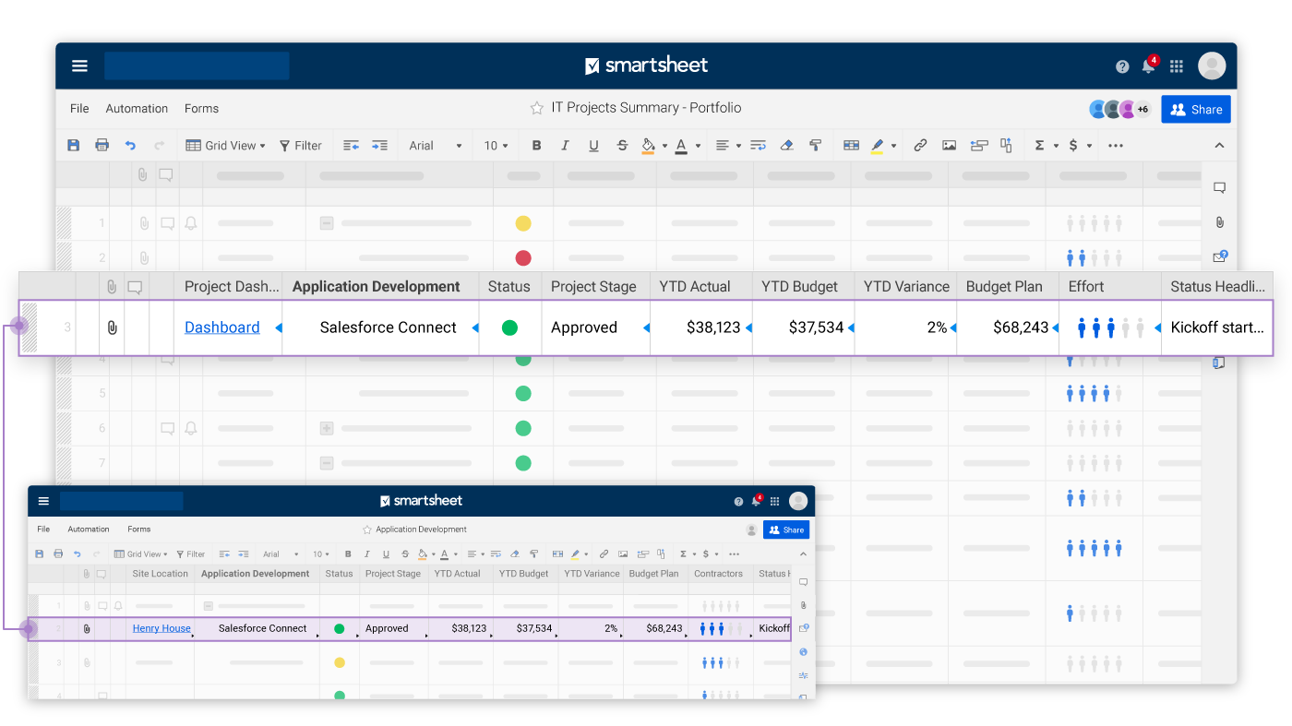
Task: Open app launcher grid in IT Projects Summary window
Action: [1177, 66]
